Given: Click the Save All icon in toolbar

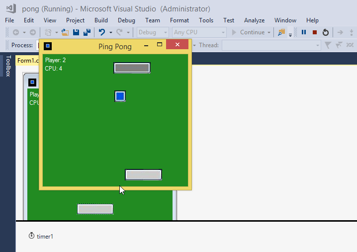Looking at the screenshot, I should pos(87,32).
